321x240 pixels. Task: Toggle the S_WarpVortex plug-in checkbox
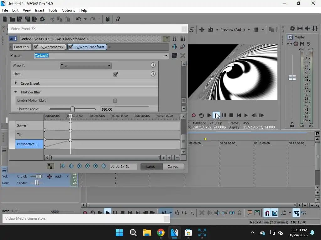click(x=36, y=47)
